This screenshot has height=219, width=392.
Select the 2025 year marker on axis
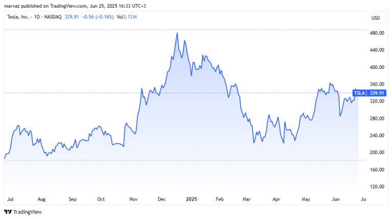(191, 199)
